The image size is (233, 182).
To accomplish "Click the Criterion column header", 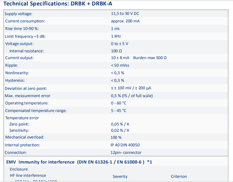I will (179, 177).
